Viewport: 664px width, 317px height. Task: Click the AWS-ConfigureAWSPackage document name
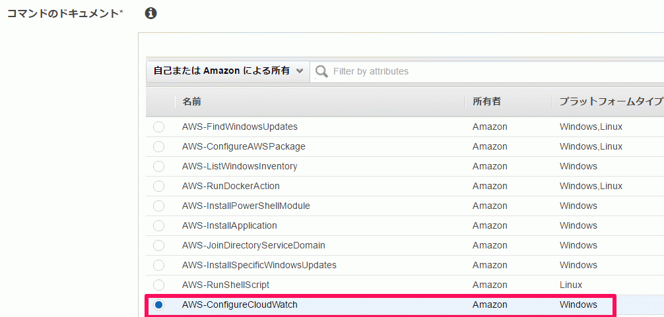[244, 147]
